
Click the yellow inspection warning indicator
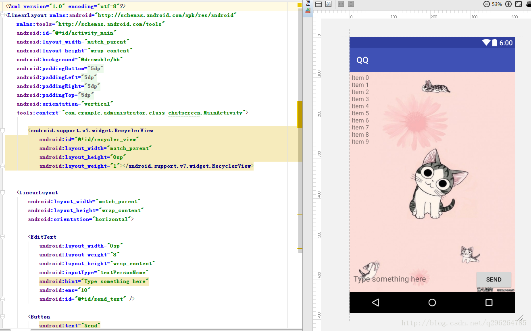[300, 5]
